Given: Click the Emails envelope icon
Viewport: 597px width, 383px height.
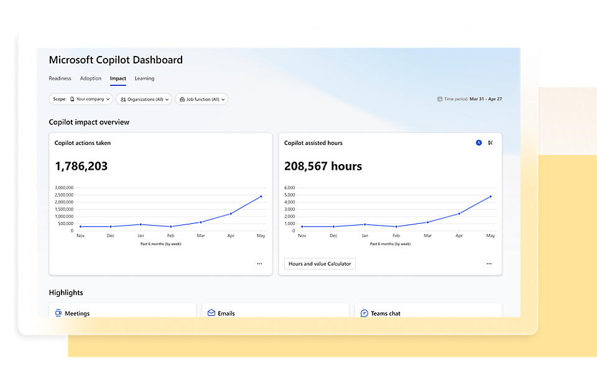Looking at the screenshot, I should pos(211,313).
